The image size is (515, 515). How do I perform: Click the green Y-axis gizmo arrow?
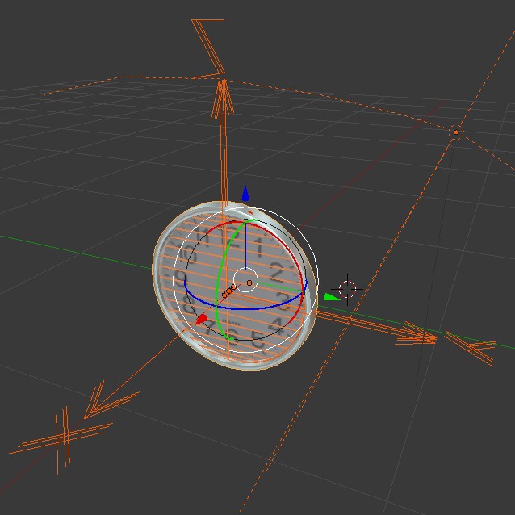click(x=331, y=297)
